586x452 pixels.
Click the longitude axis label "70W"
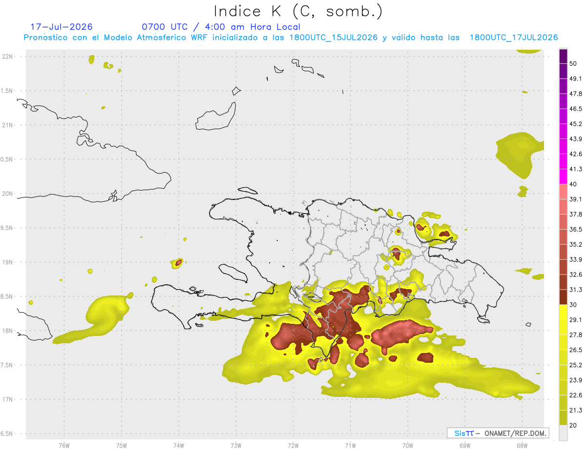408,446
